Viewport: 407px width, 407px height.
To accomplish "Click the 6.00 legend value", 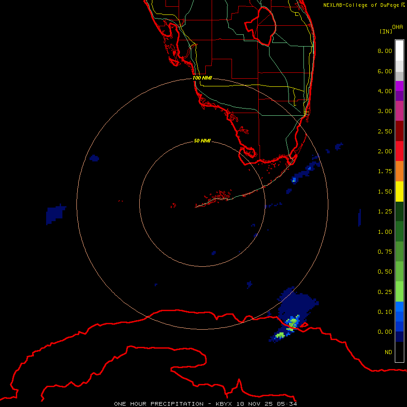I will click(x=385, y=71).
